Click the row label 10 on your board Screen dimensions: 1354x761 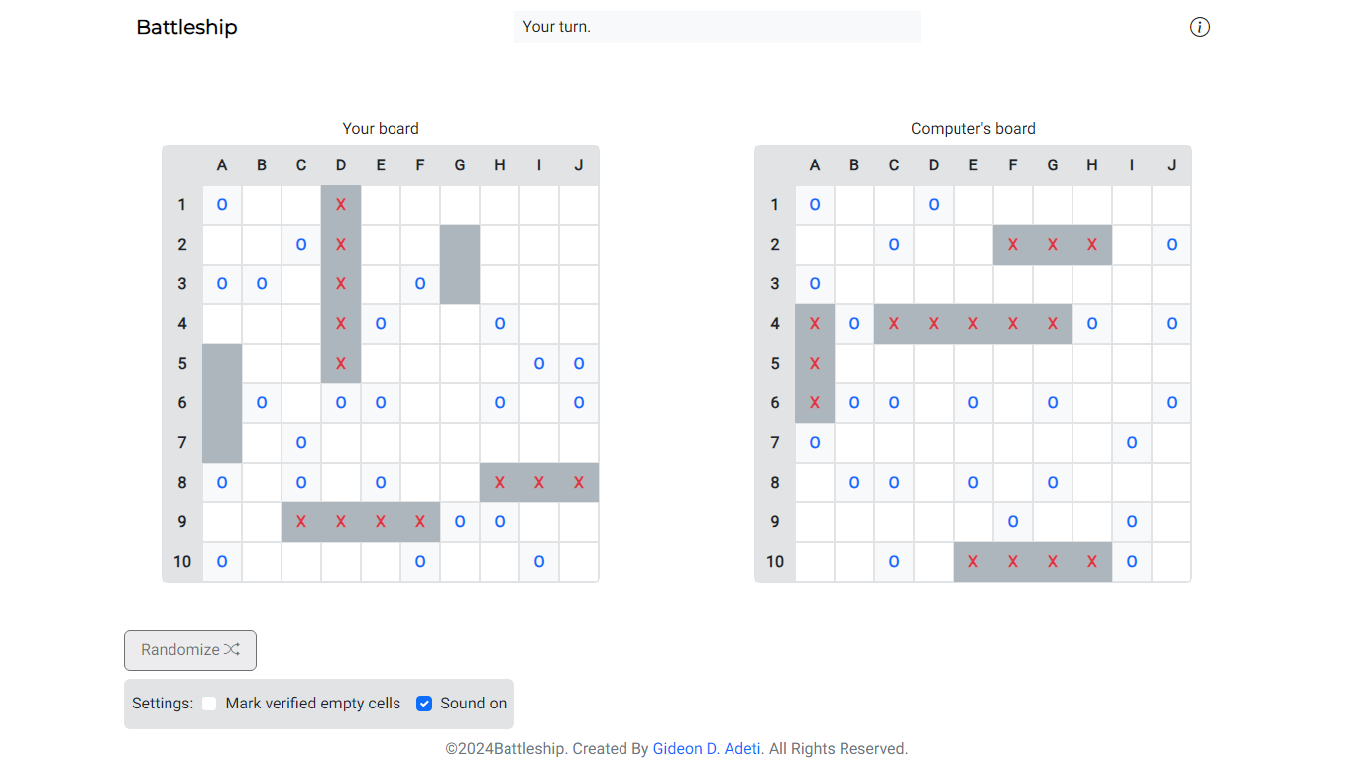(x=182, y=561)
